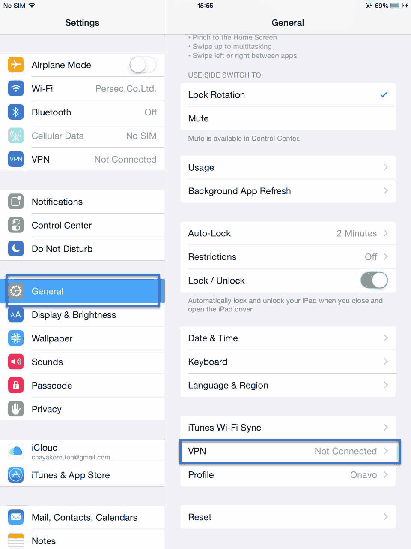Choose Lock Rotation side switch option
Screen dimensions: 411x549
point(288,95)
